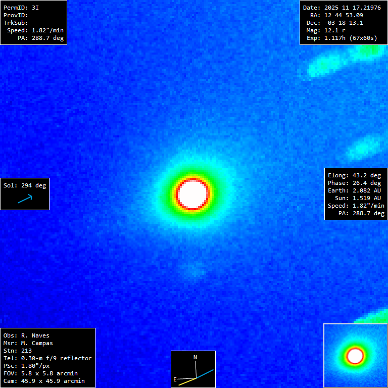Click the faint smudge below the comet
Screen dimensions: 388x388
(195, 272)
